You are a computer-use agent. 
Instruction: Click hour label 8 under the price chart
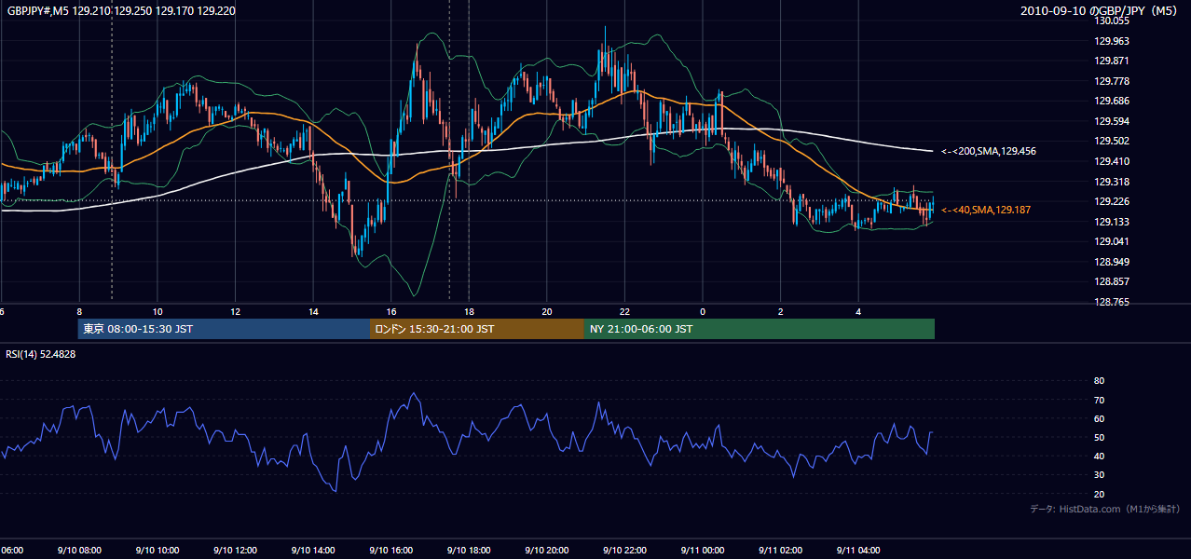tap(79, 312)
